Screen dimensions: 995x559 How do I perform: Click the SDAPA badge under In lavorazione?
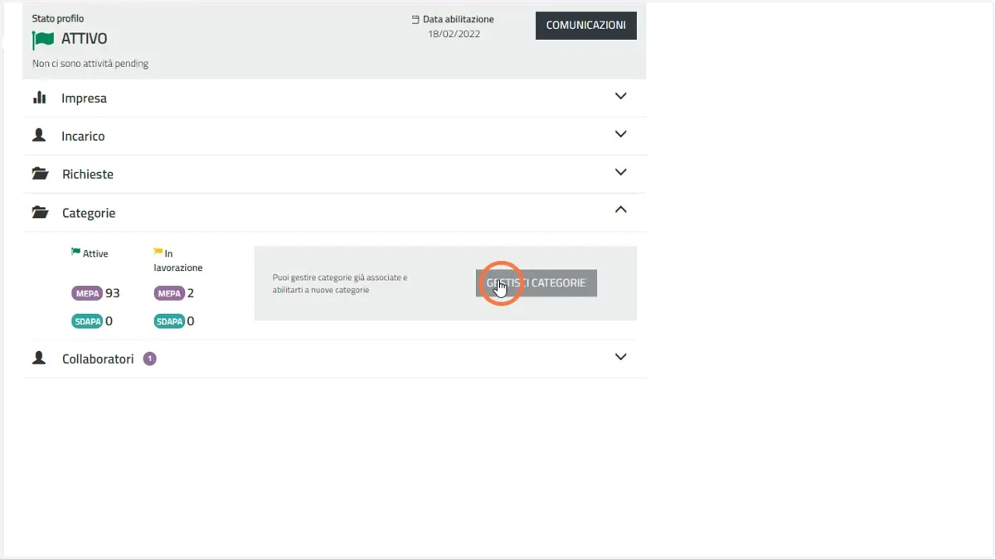170,321
